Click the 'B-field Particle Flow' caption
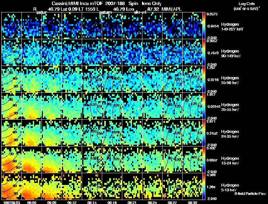268x204 pixels. pos(250,194)
